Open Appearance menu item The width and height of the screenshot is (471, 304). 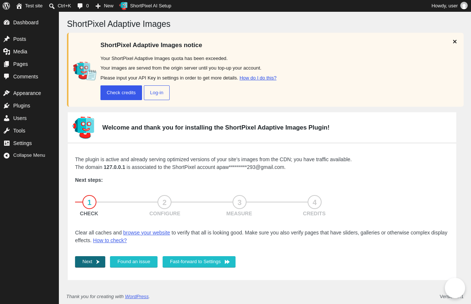pyautogui.click(x=29, y=93)
